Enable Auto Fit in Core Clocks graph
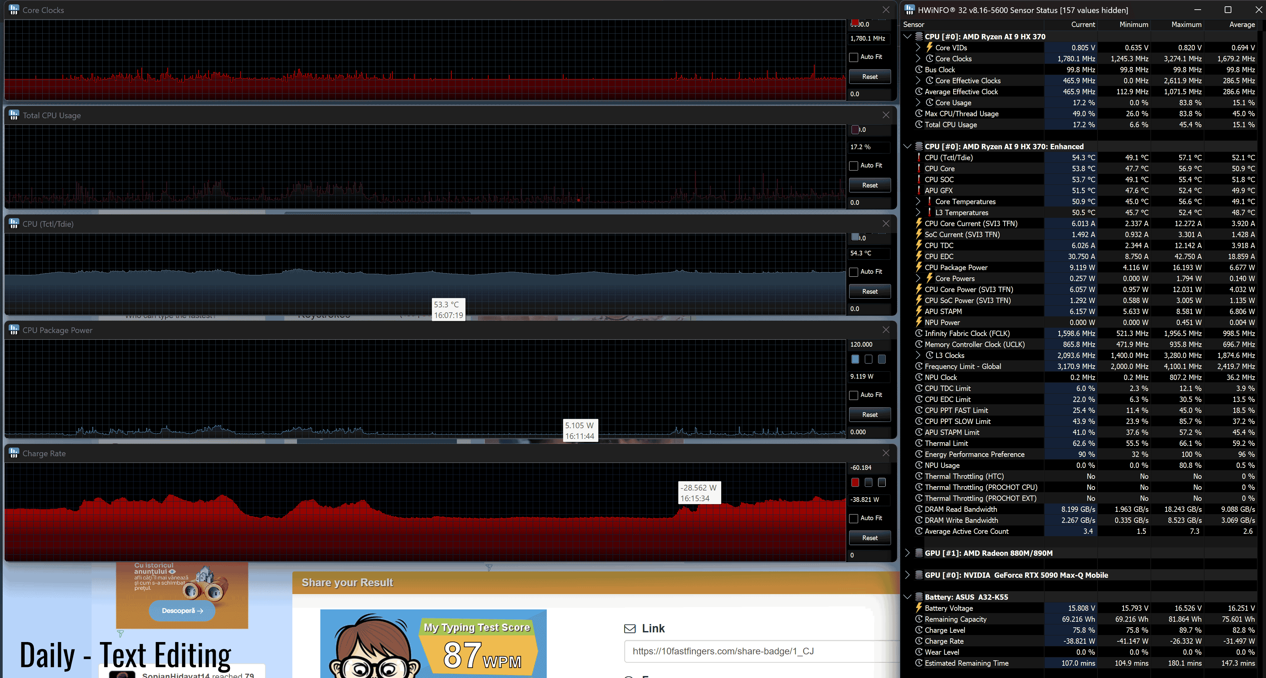The width and height of the screenshot is (1266, 678). 854,57
